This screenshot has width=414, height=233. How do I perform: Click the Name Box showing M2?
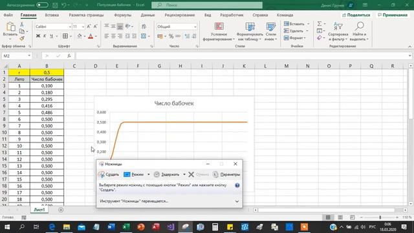point(16,56)
